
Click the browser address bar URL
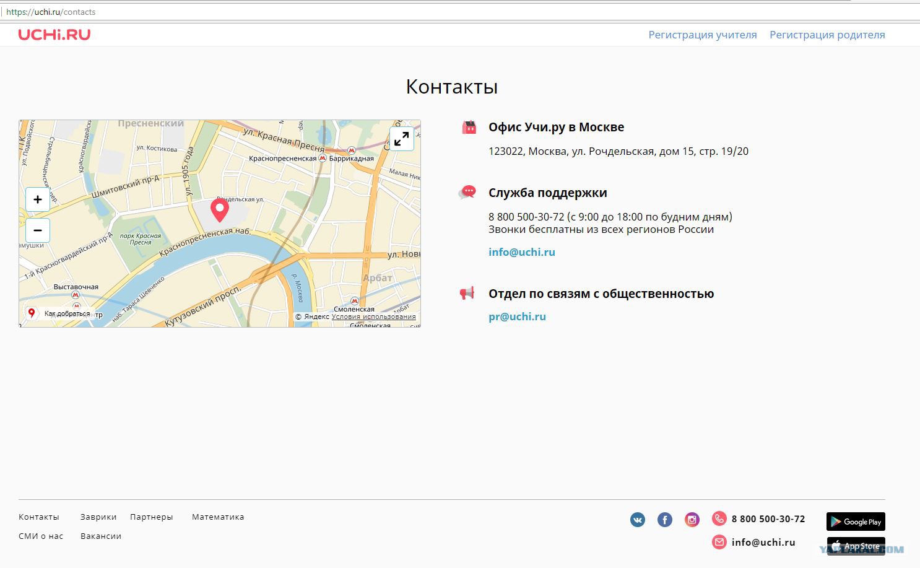(51, 12)
